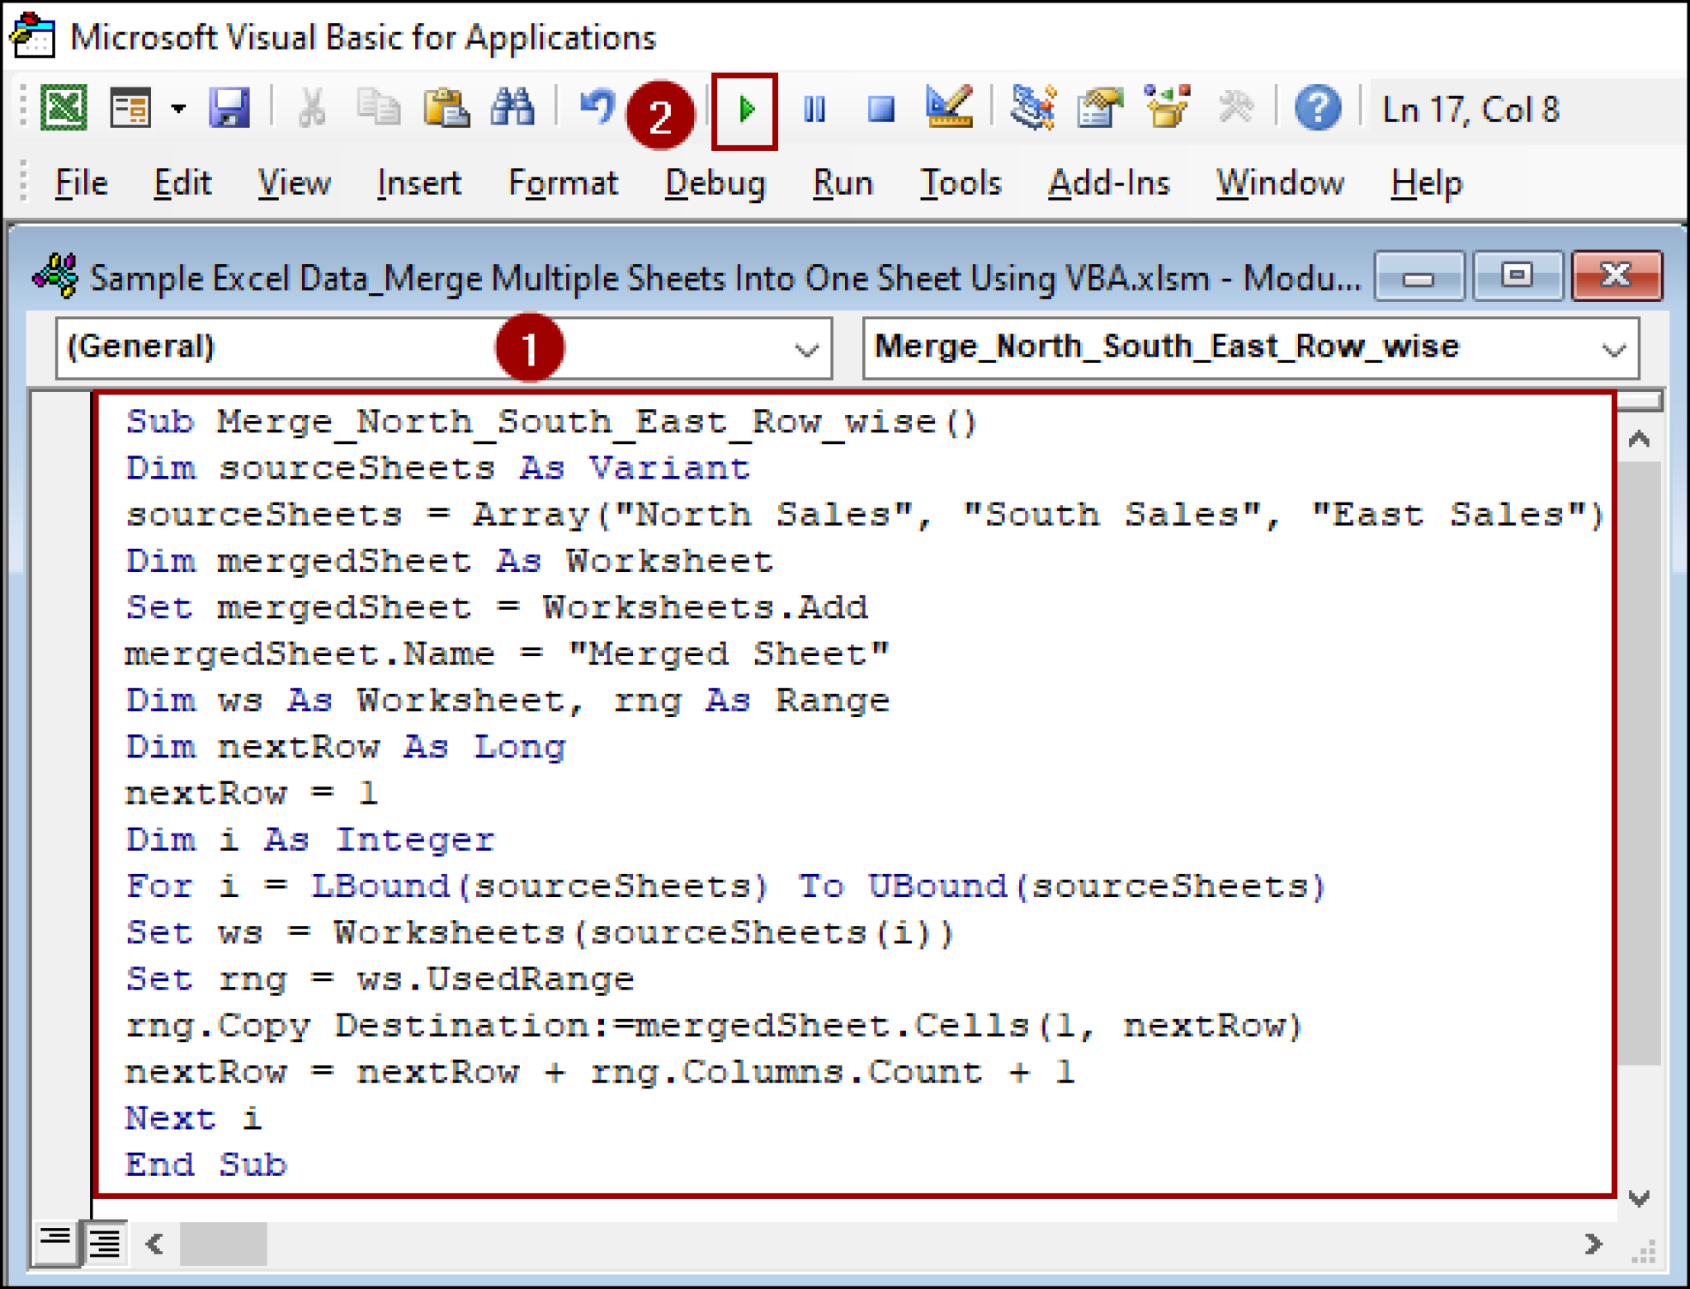Run the macro with the green Run arrow
The height and width of the screenshot is (1289, 1690).
747,107
